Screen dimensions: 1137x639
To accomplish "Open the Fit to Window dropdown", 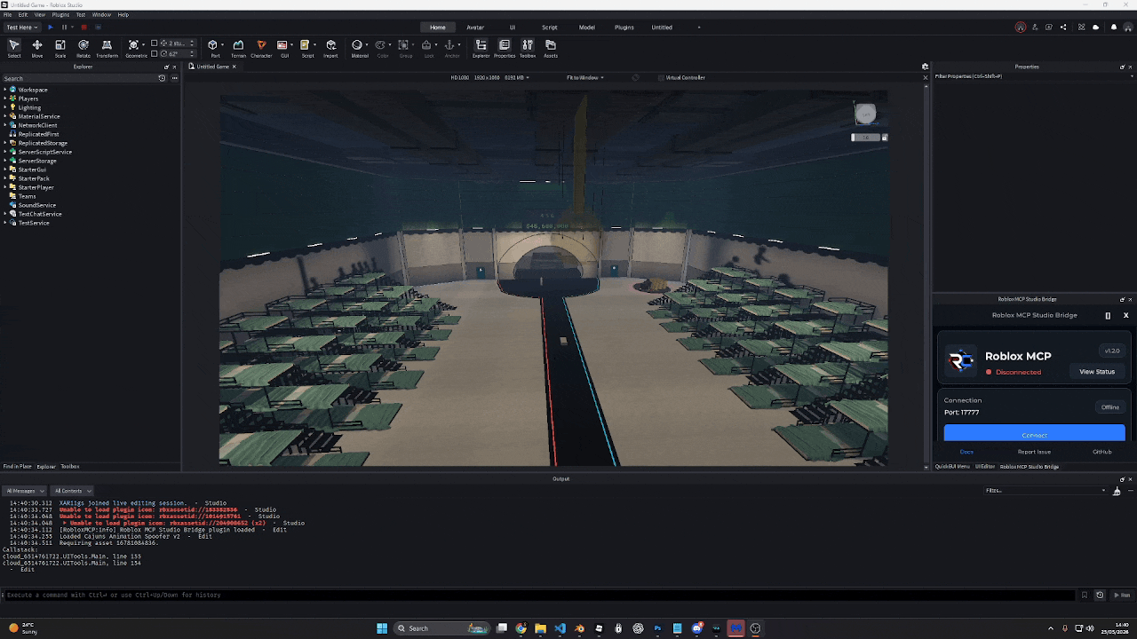I will (x=584, y=77).
